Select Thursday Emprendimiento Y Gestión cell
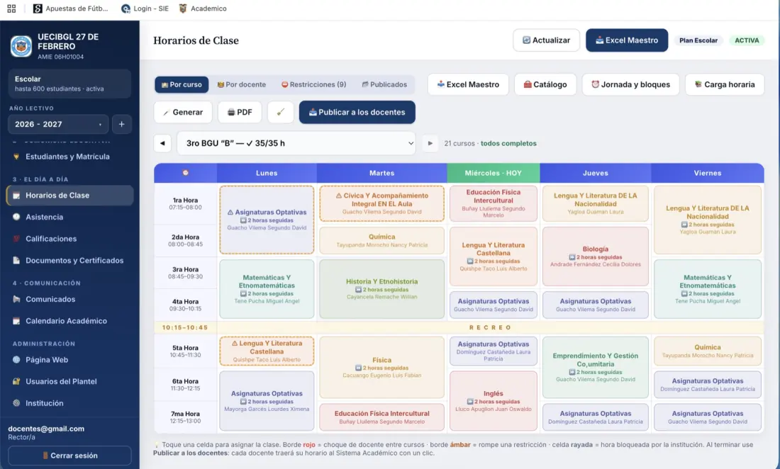 pyautogui.click(x=596, y=367)
